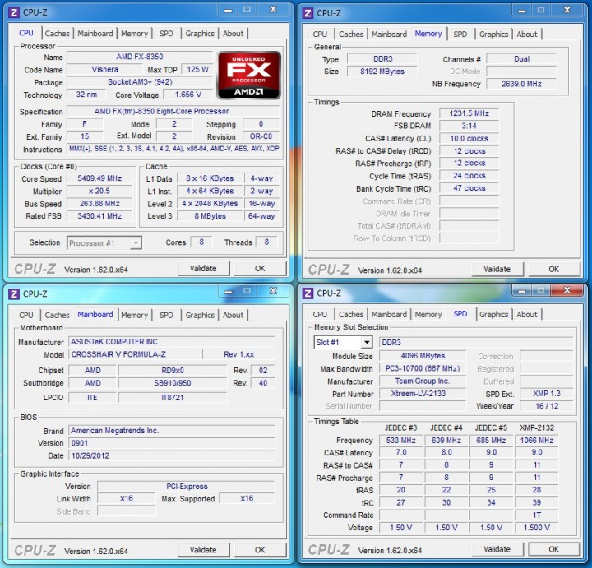Screen dimensions: 592x568
Task: Click the XMP-2132 frequency 1066 MHz cell
Action: pos(536,441)
